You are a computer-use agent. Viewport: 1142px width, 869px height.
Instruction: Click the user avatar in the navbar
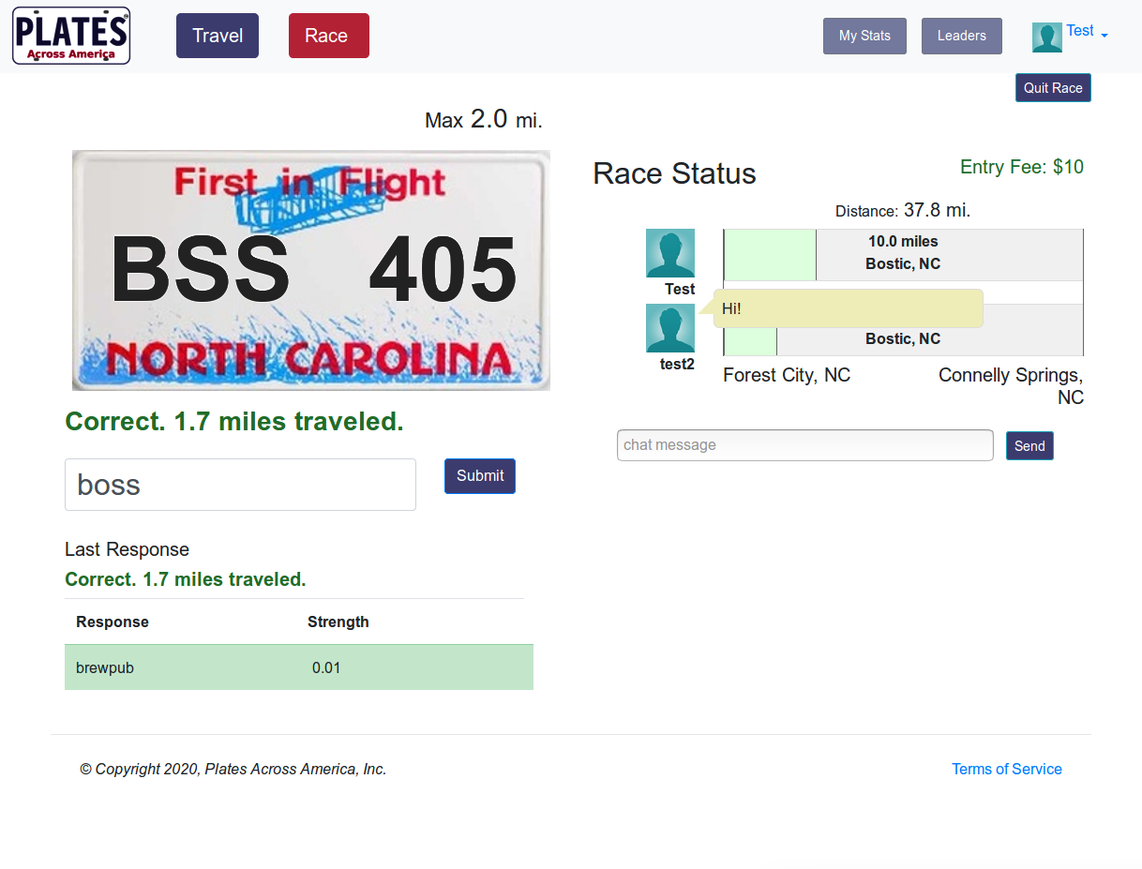coord(1046,37)
